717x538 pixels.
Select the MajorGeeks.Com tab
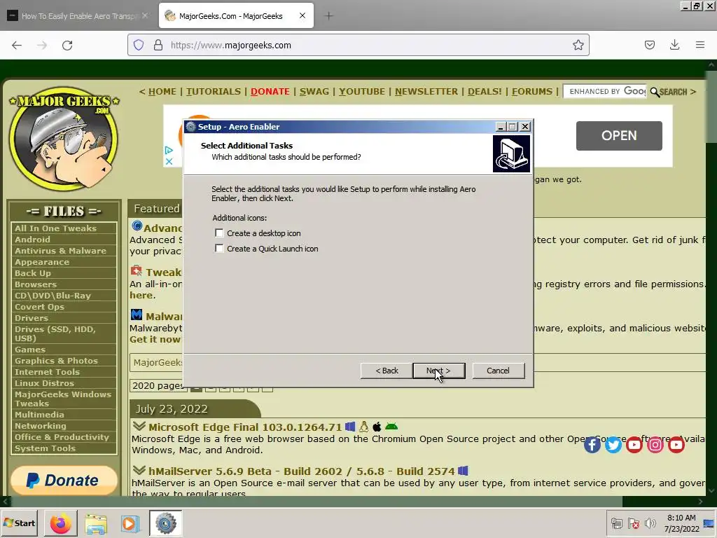(x=236, y=15)
